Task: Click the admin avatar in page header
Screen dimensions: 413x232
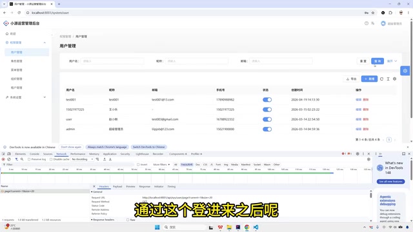Action: click(383, 23)
